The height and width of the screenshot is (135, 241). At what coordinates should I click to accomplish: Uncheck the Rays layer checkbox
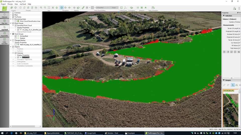[x=13, y=15]
